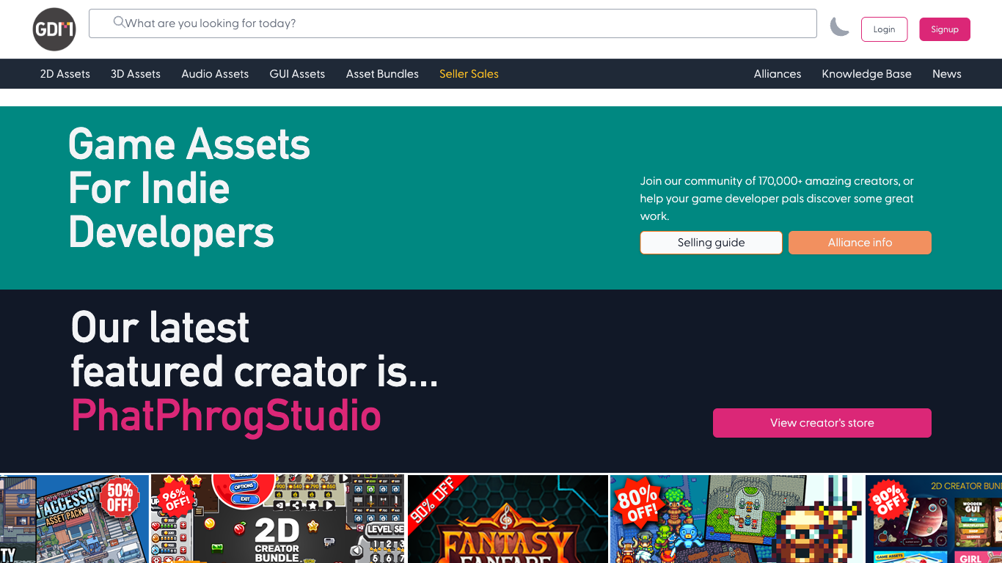Click the Alliance info button
This screenshot has width=1002, height=563.
click(x=860, y=243)
